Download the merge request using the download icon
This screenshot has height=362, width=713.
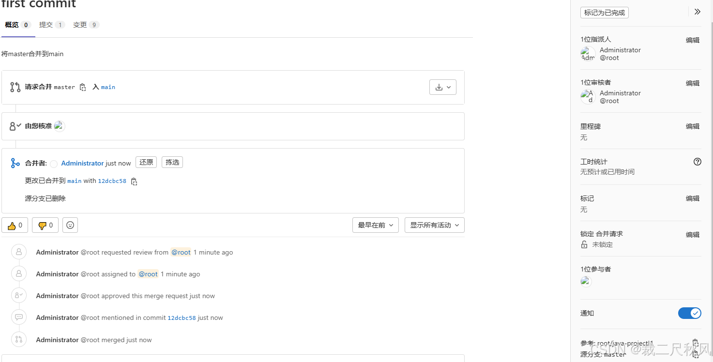[439, 87]
